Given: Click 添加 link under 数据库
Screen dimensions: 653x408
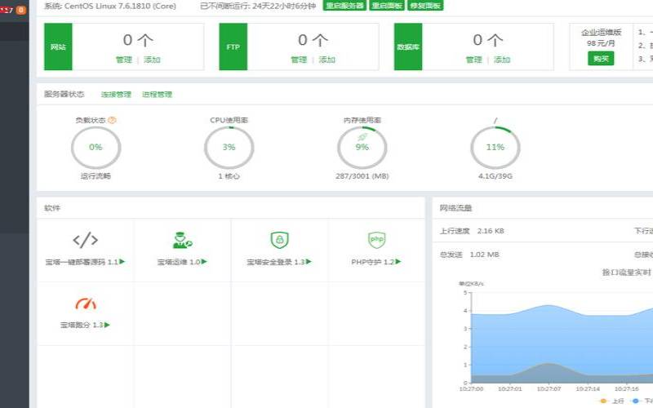Looking at the screenshot, I should (x=502, y=60).
